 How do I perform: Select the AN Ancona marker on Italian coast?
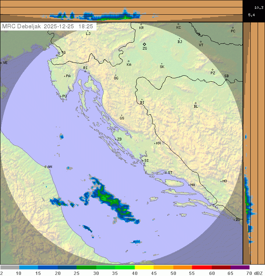point(46,167)
